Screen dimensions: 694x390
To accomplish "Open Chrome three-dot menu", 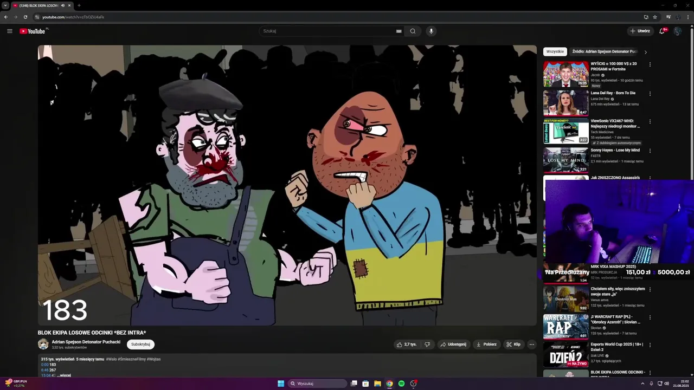I will [x=688, y=17].
